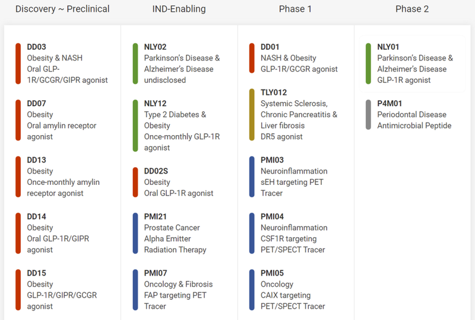Image resolution: width=475 pixels, height=320 pixels.
Task: Open the PMI04 CSF1R targeting tracer entry
Action: click(x=293, y=233)
